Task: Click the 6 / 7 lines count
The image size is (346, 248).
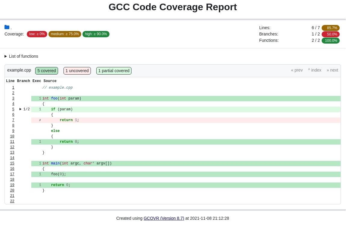Action: pos(316,28)
